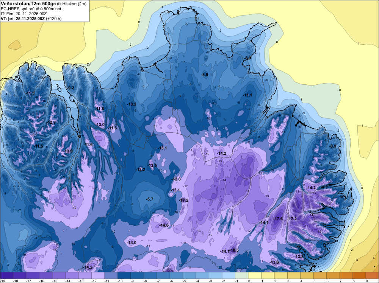The width and height of the screenshot is (379, 283).
Task: Click the -15 label on the color scale
Action: pyautogui.click(x=55, y=281)
